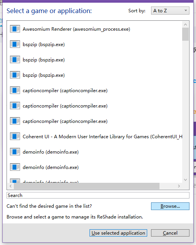This screenshot has height=245, width=196.
Task: Cancel the application selection dialog
Action: [x=170, y=233]
